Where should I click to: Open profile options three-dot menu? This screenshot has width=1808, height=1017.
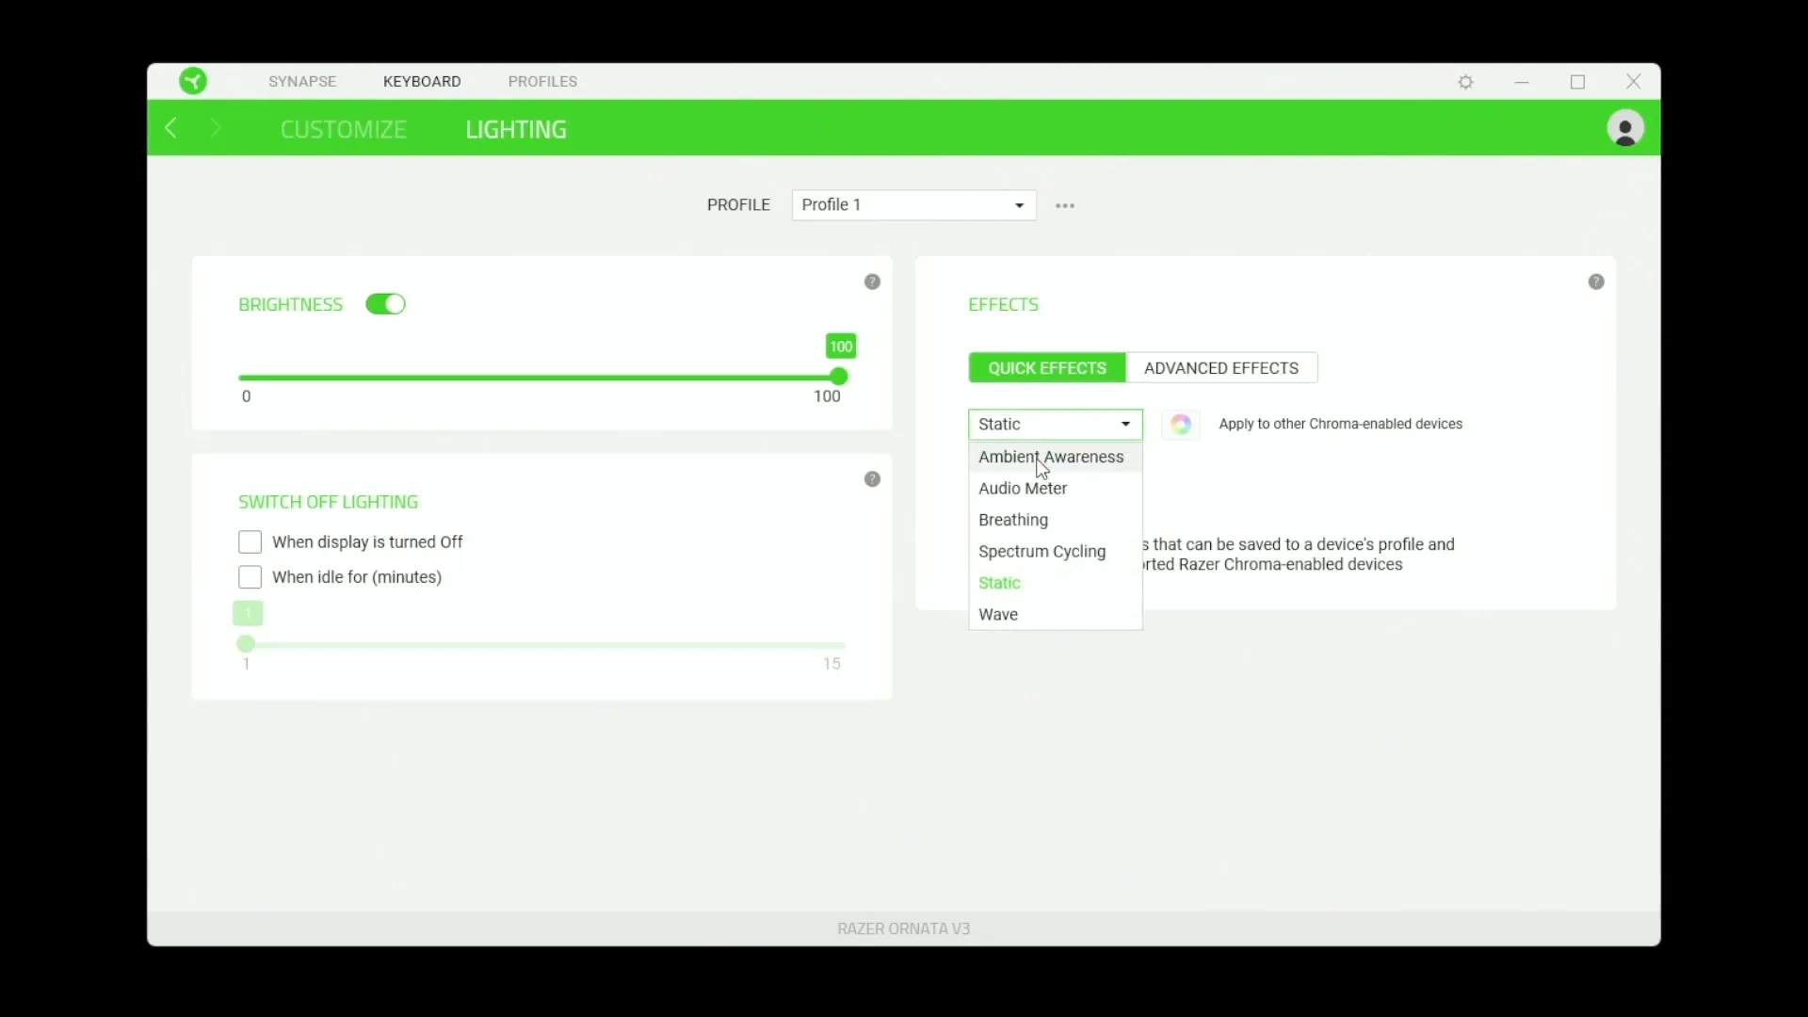pos(1065,205)
